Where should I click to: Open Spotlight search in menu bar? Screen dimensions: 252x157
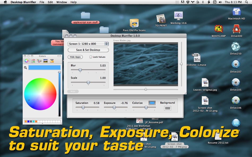tap(246, 2)
